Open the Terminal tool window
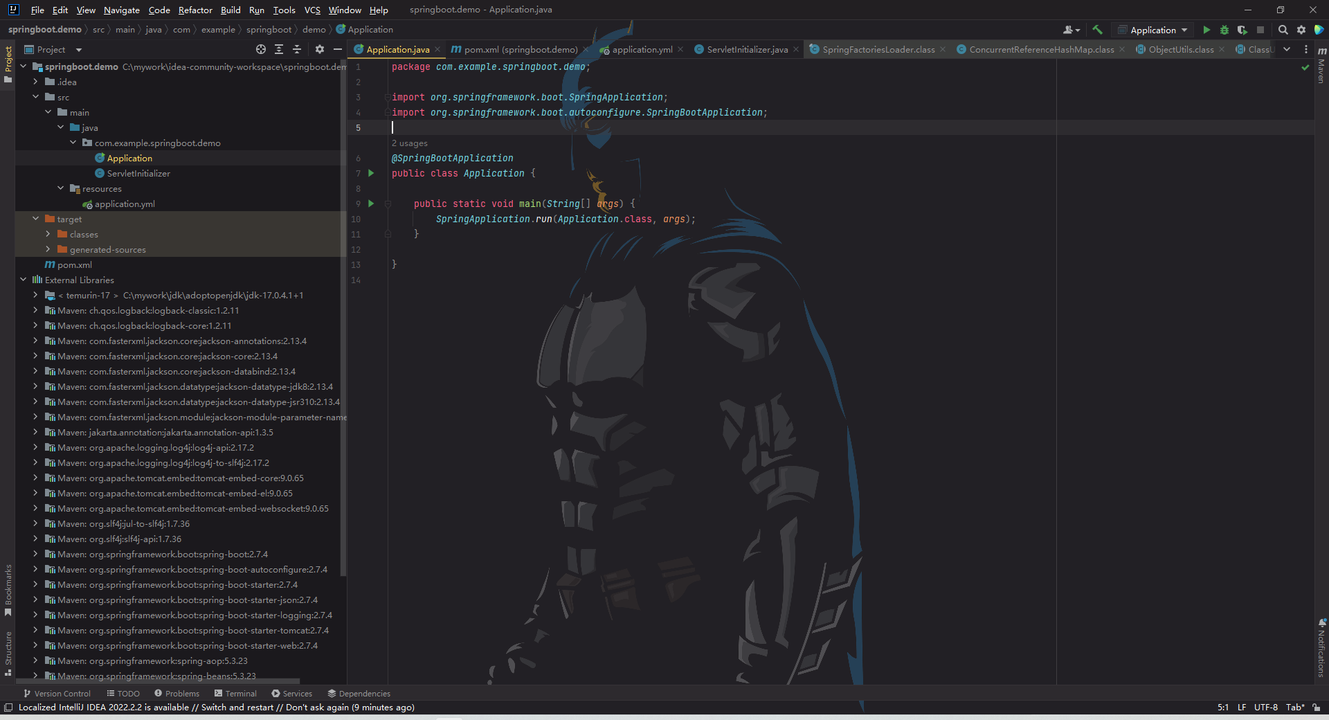Image resolution: width=1329 pixels, height=720 pixels. click(x=235, y=693)
